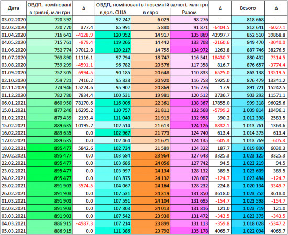Click the "Всього" column header
Viewport: 288px width, 235px height.
click(248, 8)
